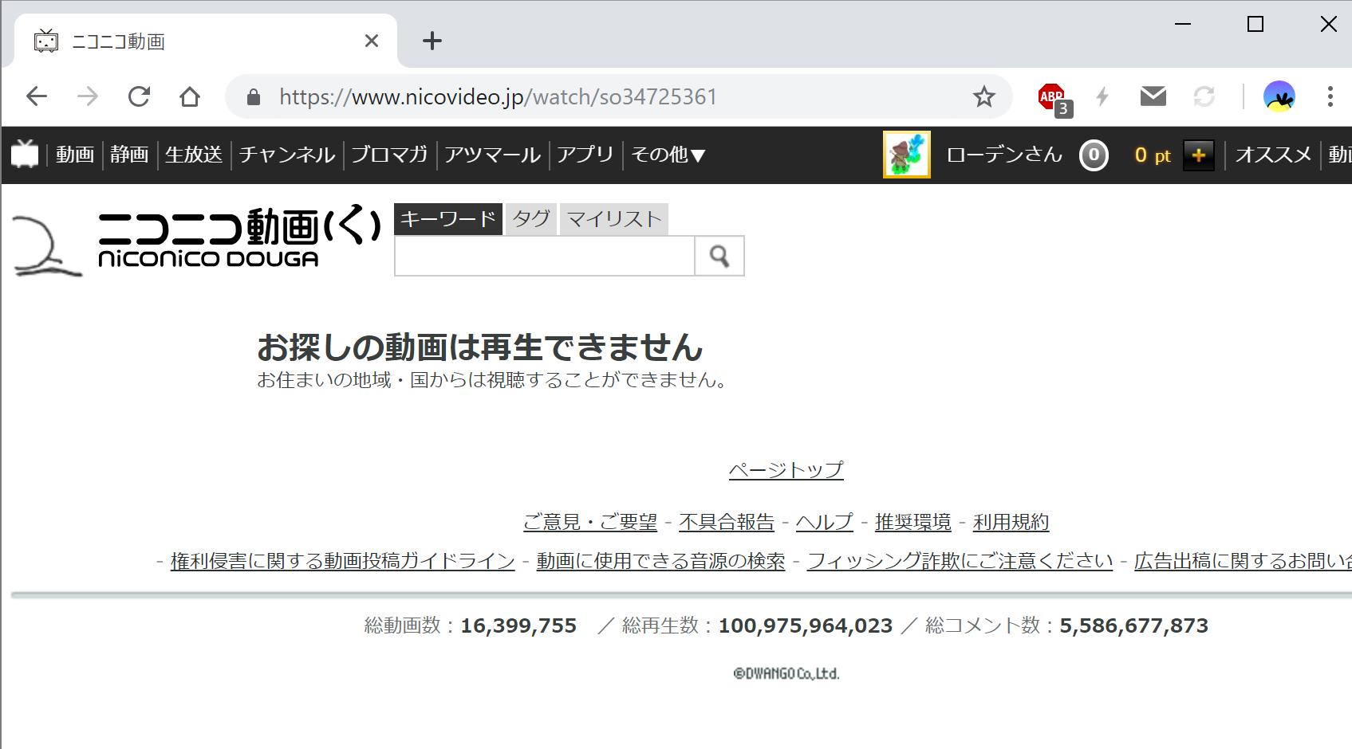Open the オススメ link
1352x749 pixels.
1274,155
